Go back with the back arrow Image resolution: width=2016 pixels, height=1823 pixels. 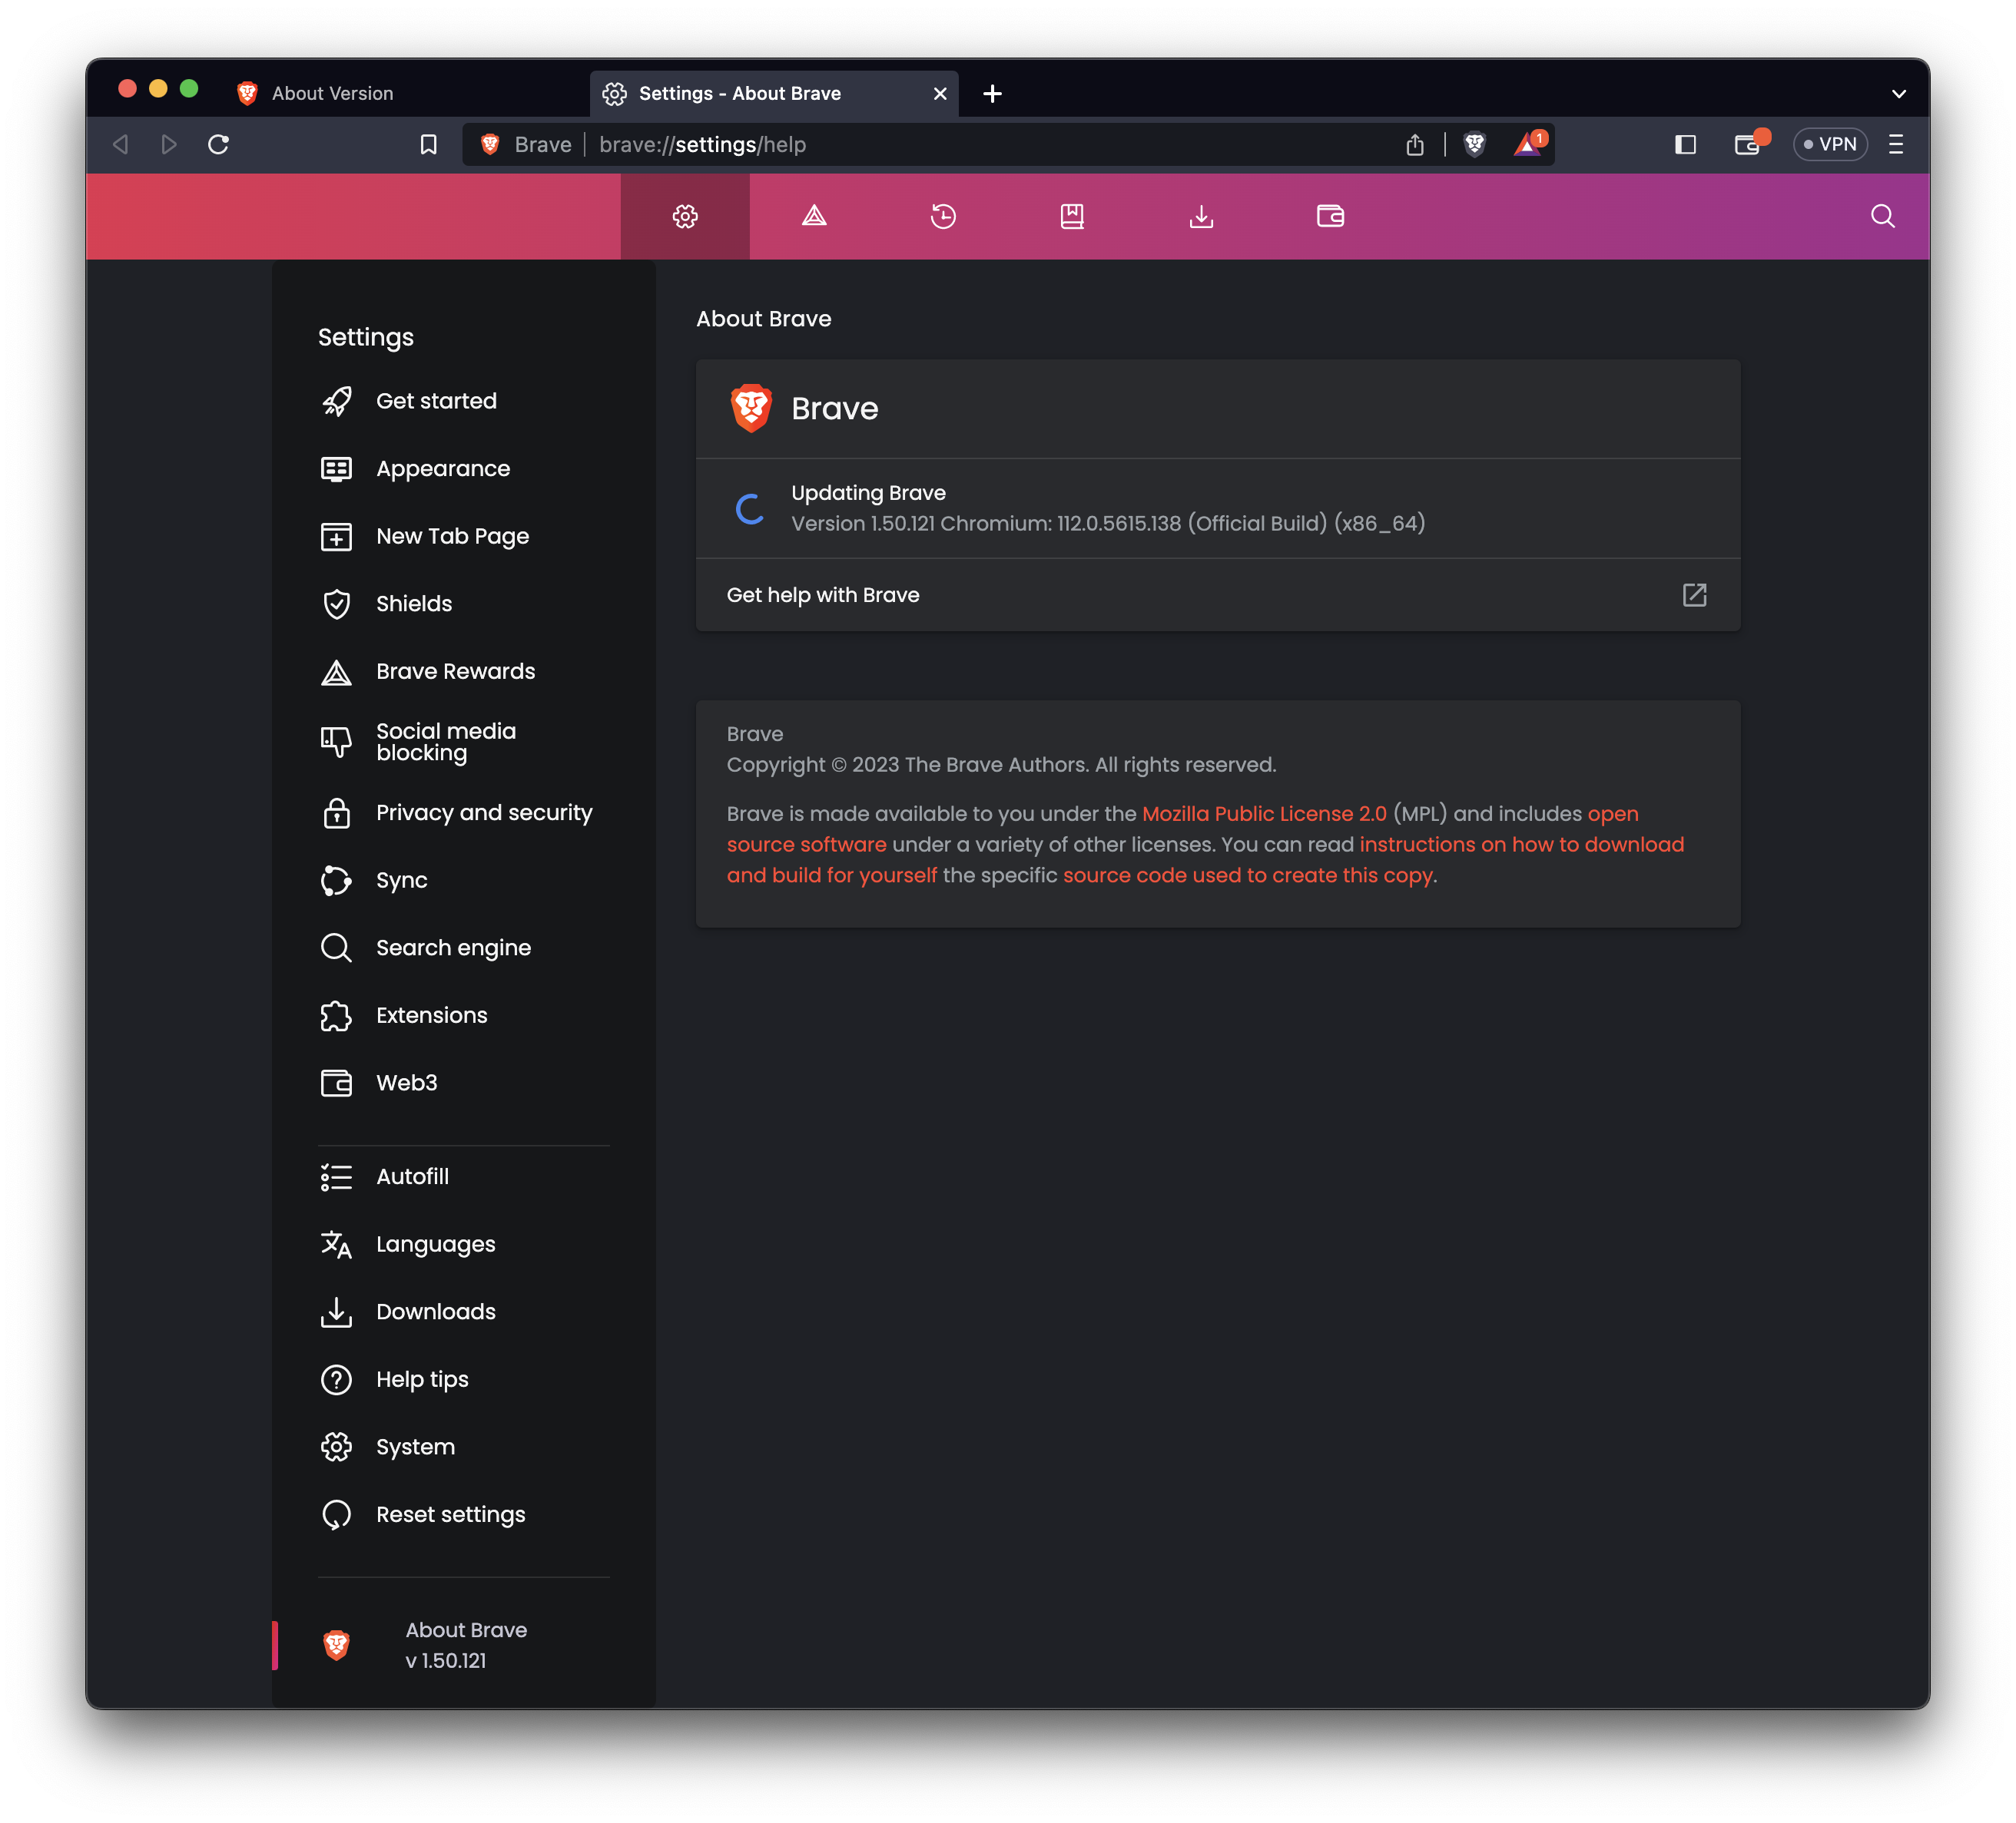[x=121, y=144]
